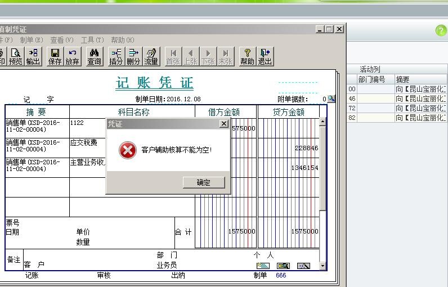Click the 放弃 (Discard) undo icon
448x287 pixels.
pyautogui.click(x=72, y=56)
